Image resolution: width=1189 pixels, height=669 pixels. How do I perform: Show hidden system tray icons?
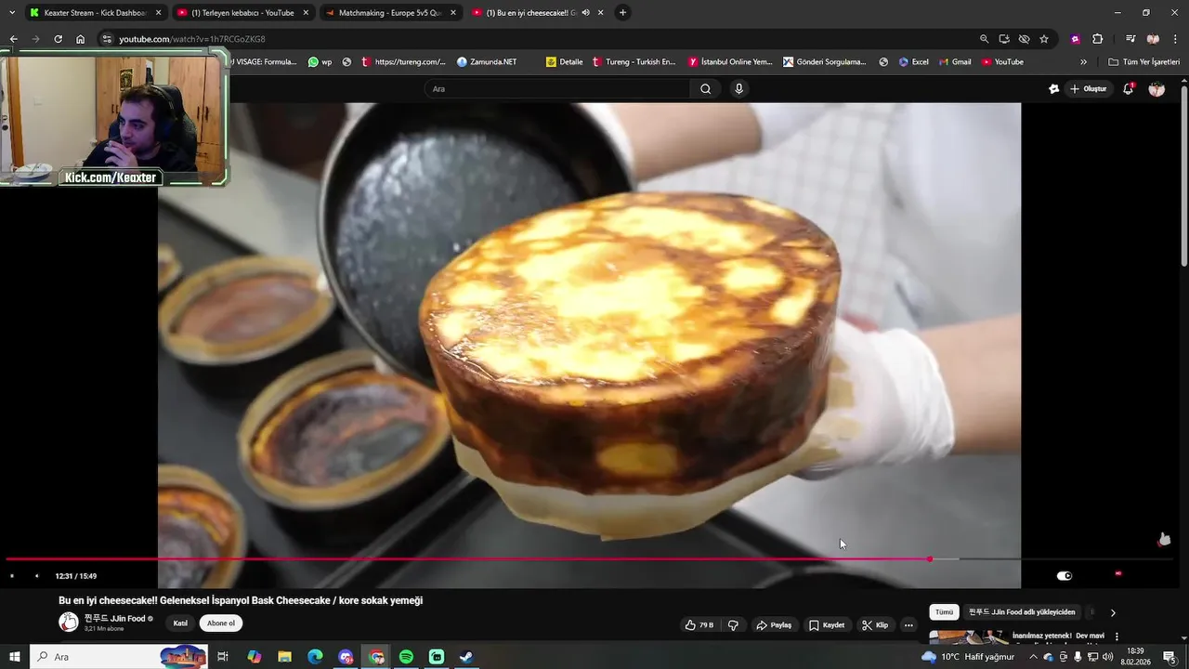click(1033, 657)
